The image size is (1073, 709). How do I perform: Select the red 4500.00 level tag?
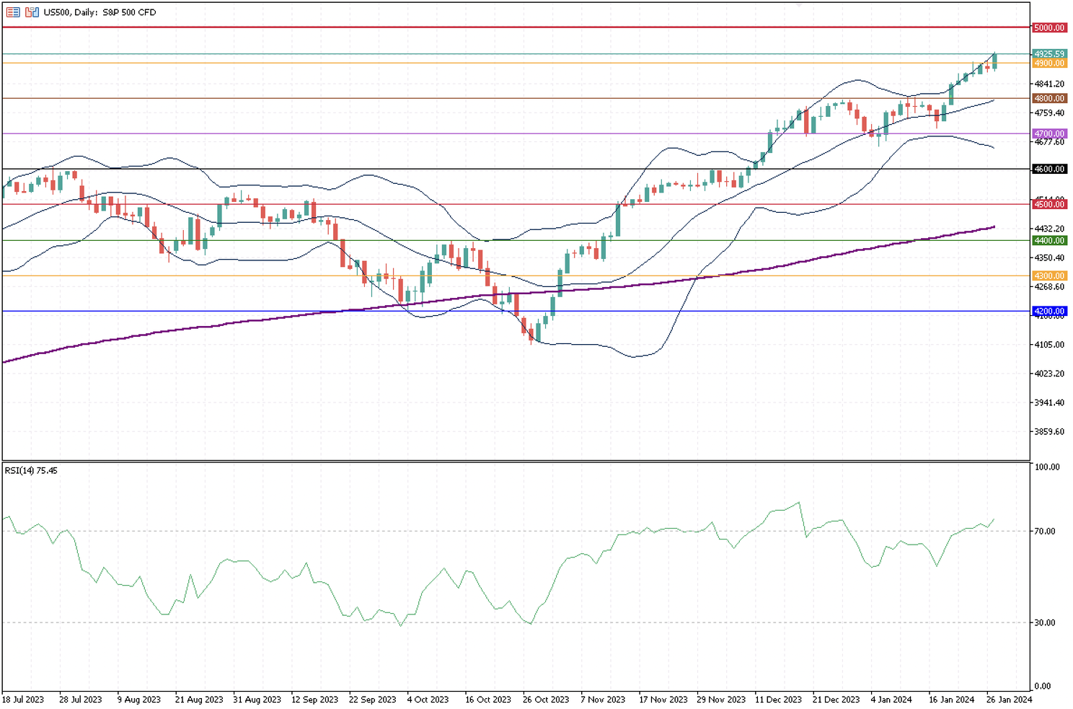pyautogui.click(x=1048, y=204)
